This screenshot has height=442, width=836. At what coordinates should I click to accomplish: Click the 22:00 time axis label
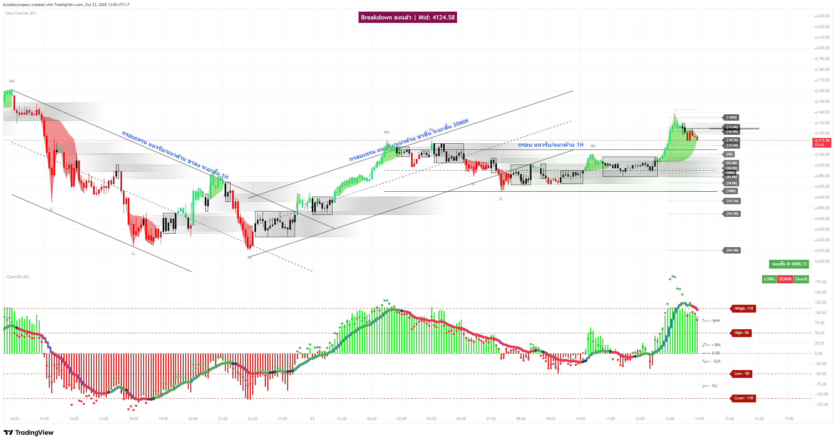tap(253, 419)
